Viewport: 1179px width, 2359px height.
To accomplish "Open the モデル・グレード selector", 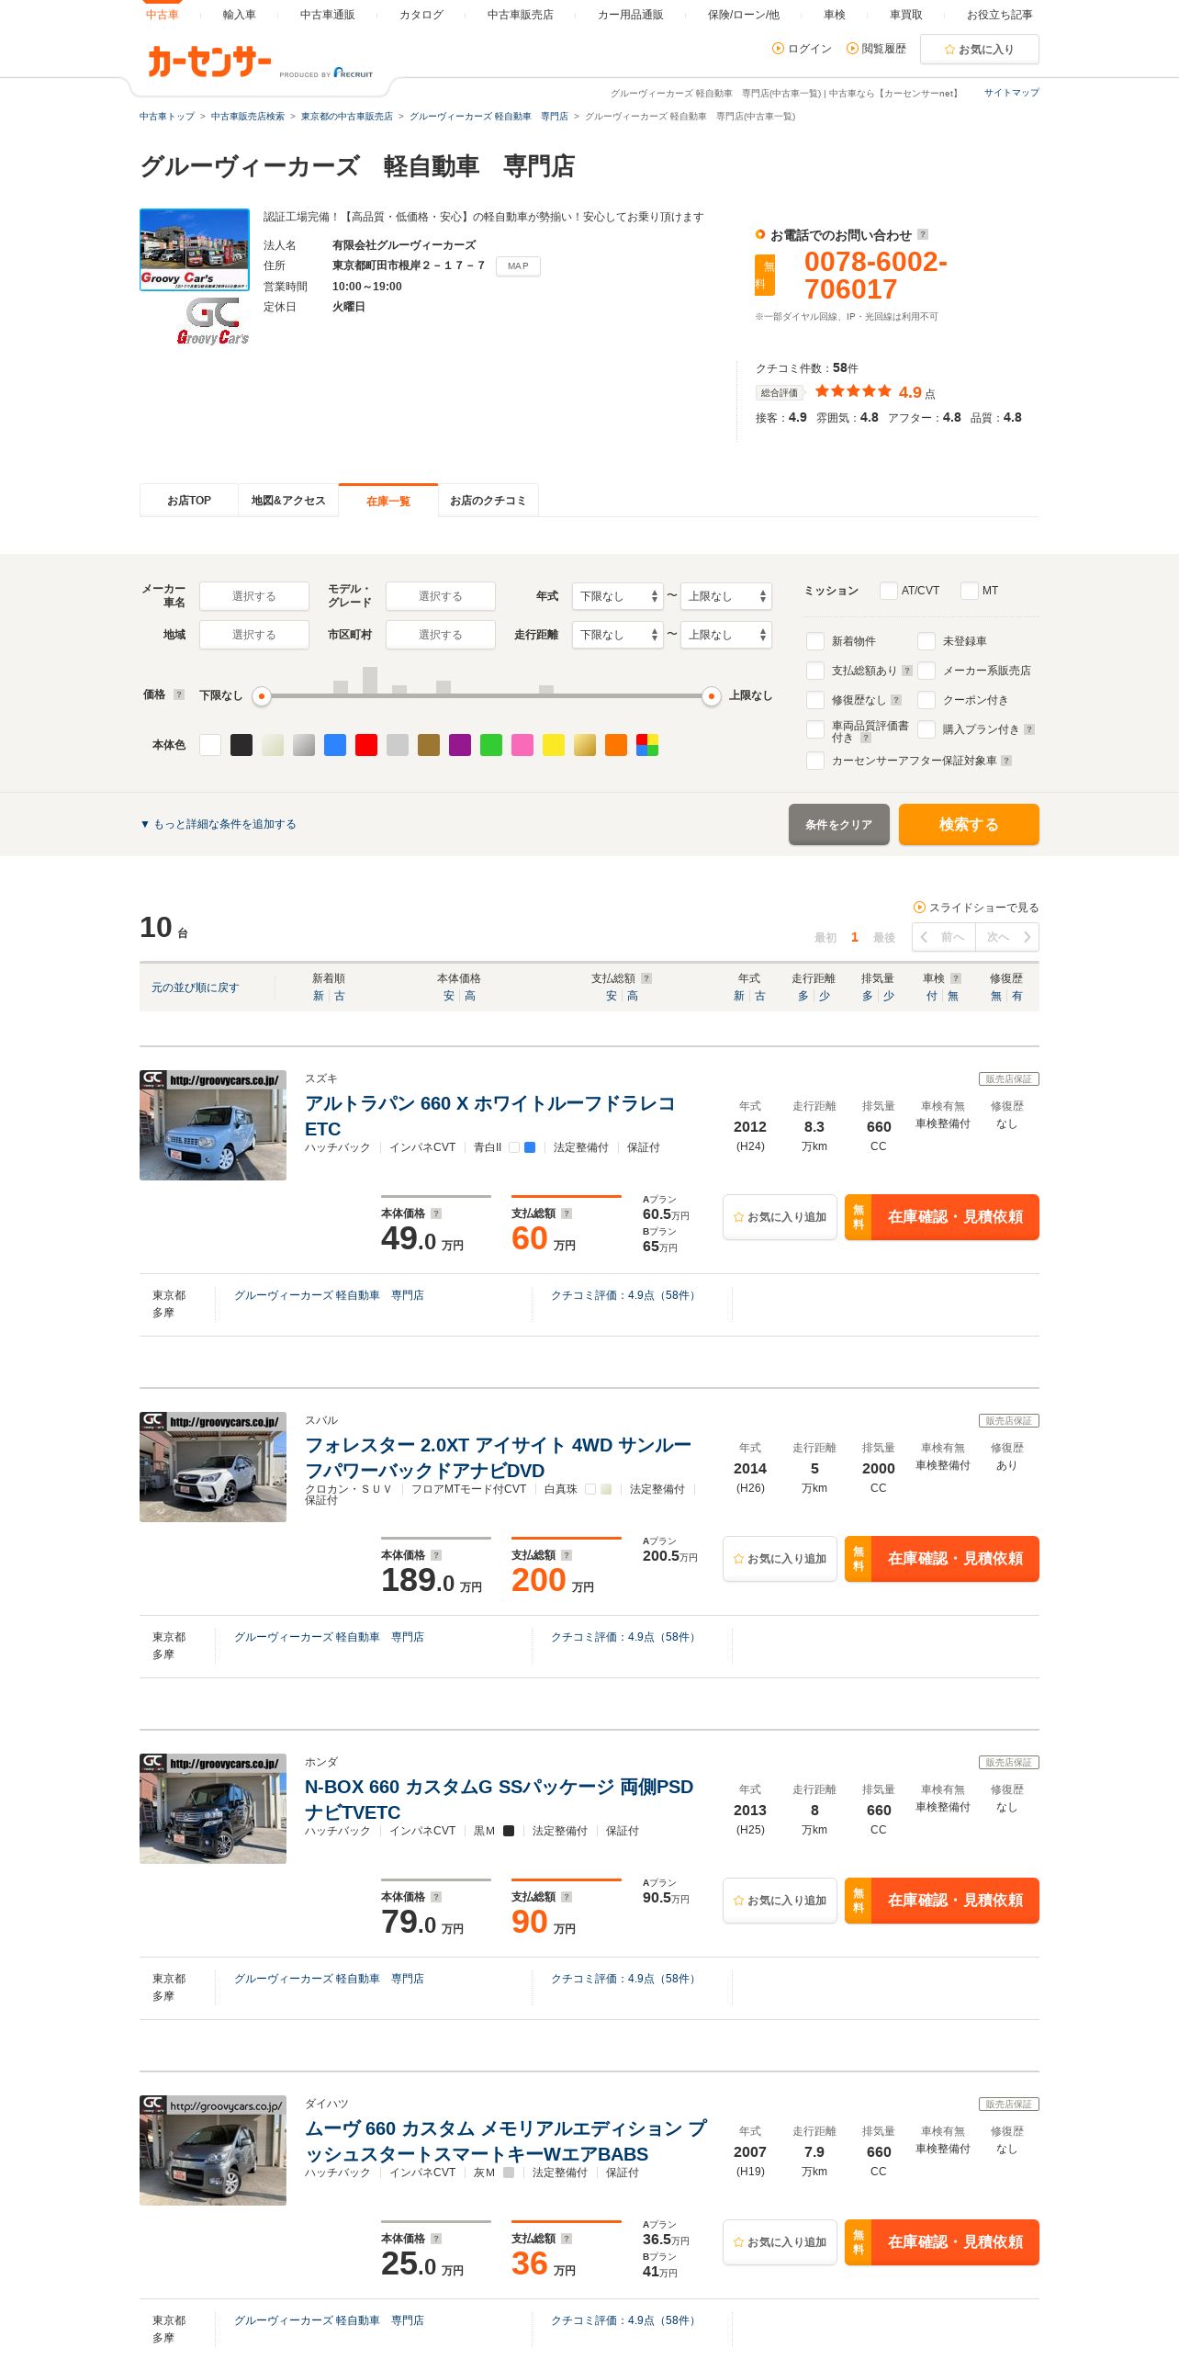I will click(x=441, y=596).
